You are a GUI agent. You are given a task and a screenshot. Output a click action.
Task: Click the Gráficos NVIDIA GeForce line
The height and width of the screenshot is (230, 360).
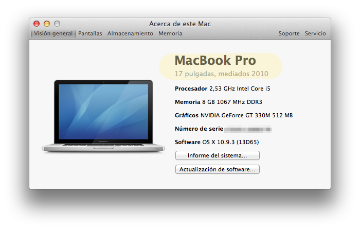(233, 115)
